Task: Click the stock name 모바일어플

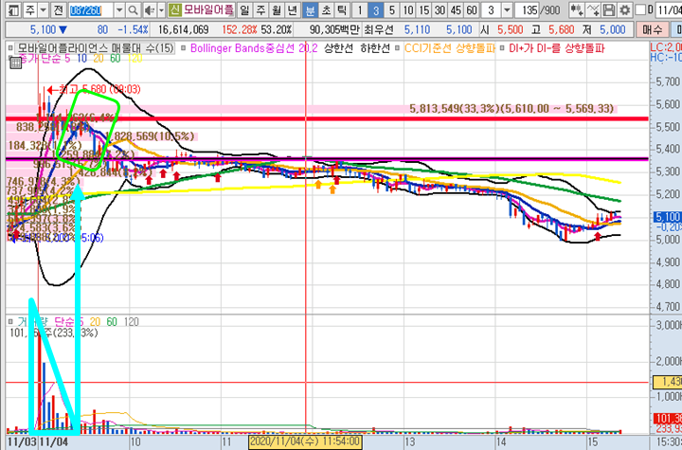Action: point(207,9)
